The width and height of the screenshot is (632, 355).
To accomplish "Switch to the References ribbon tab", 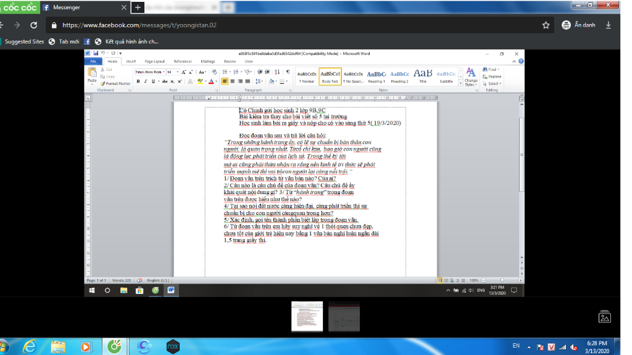I will pyautogui.click(x=183, y=61).
